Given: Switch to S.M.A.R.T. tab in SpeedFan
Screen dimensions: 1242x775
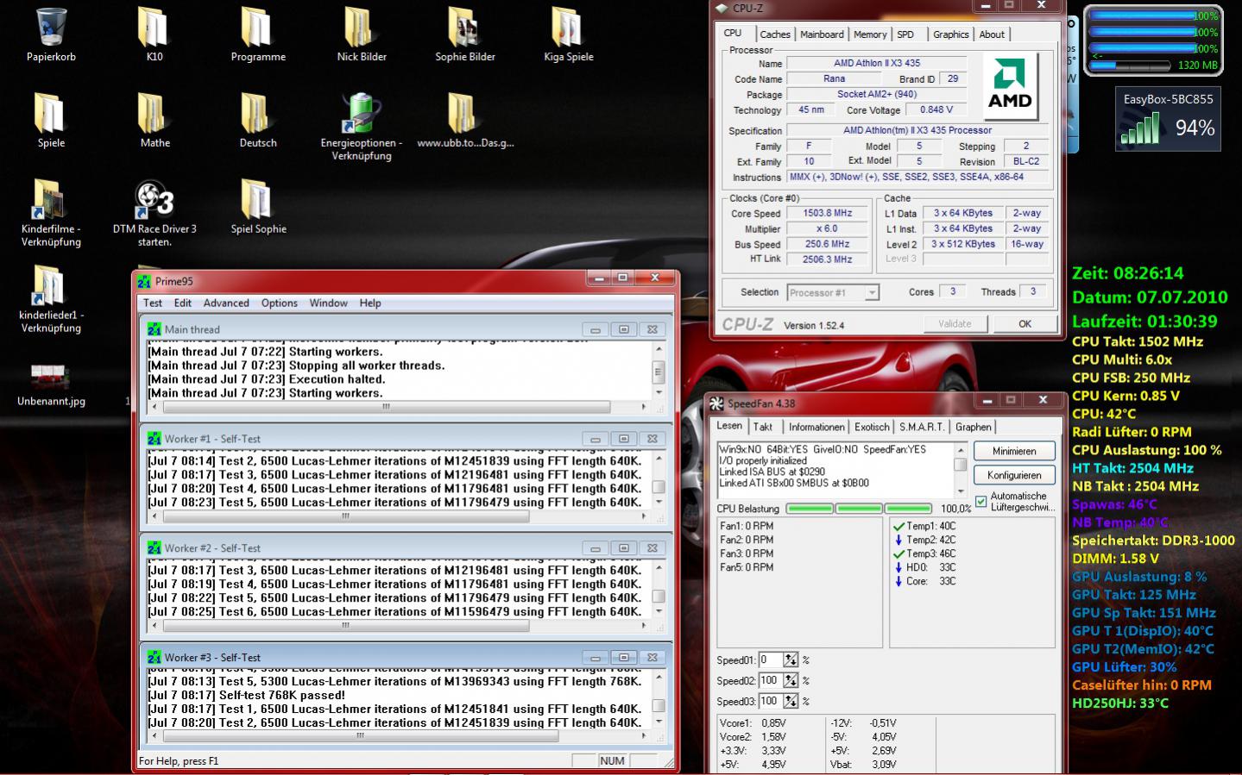Looking at the screenshot, I should click(920, 427).
